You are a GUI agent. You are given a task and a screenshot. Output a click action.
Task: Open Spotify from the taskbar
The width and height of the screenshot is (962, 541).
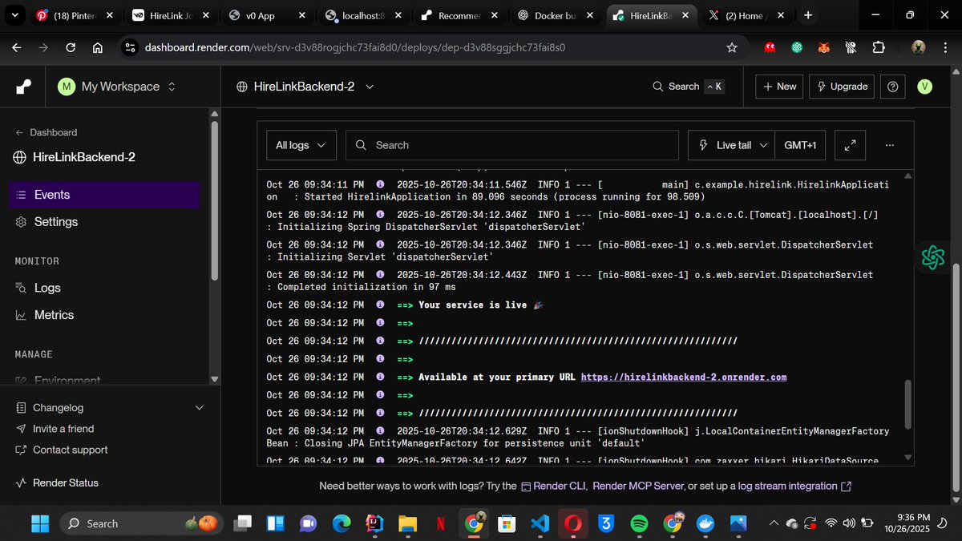coord(639,523)
